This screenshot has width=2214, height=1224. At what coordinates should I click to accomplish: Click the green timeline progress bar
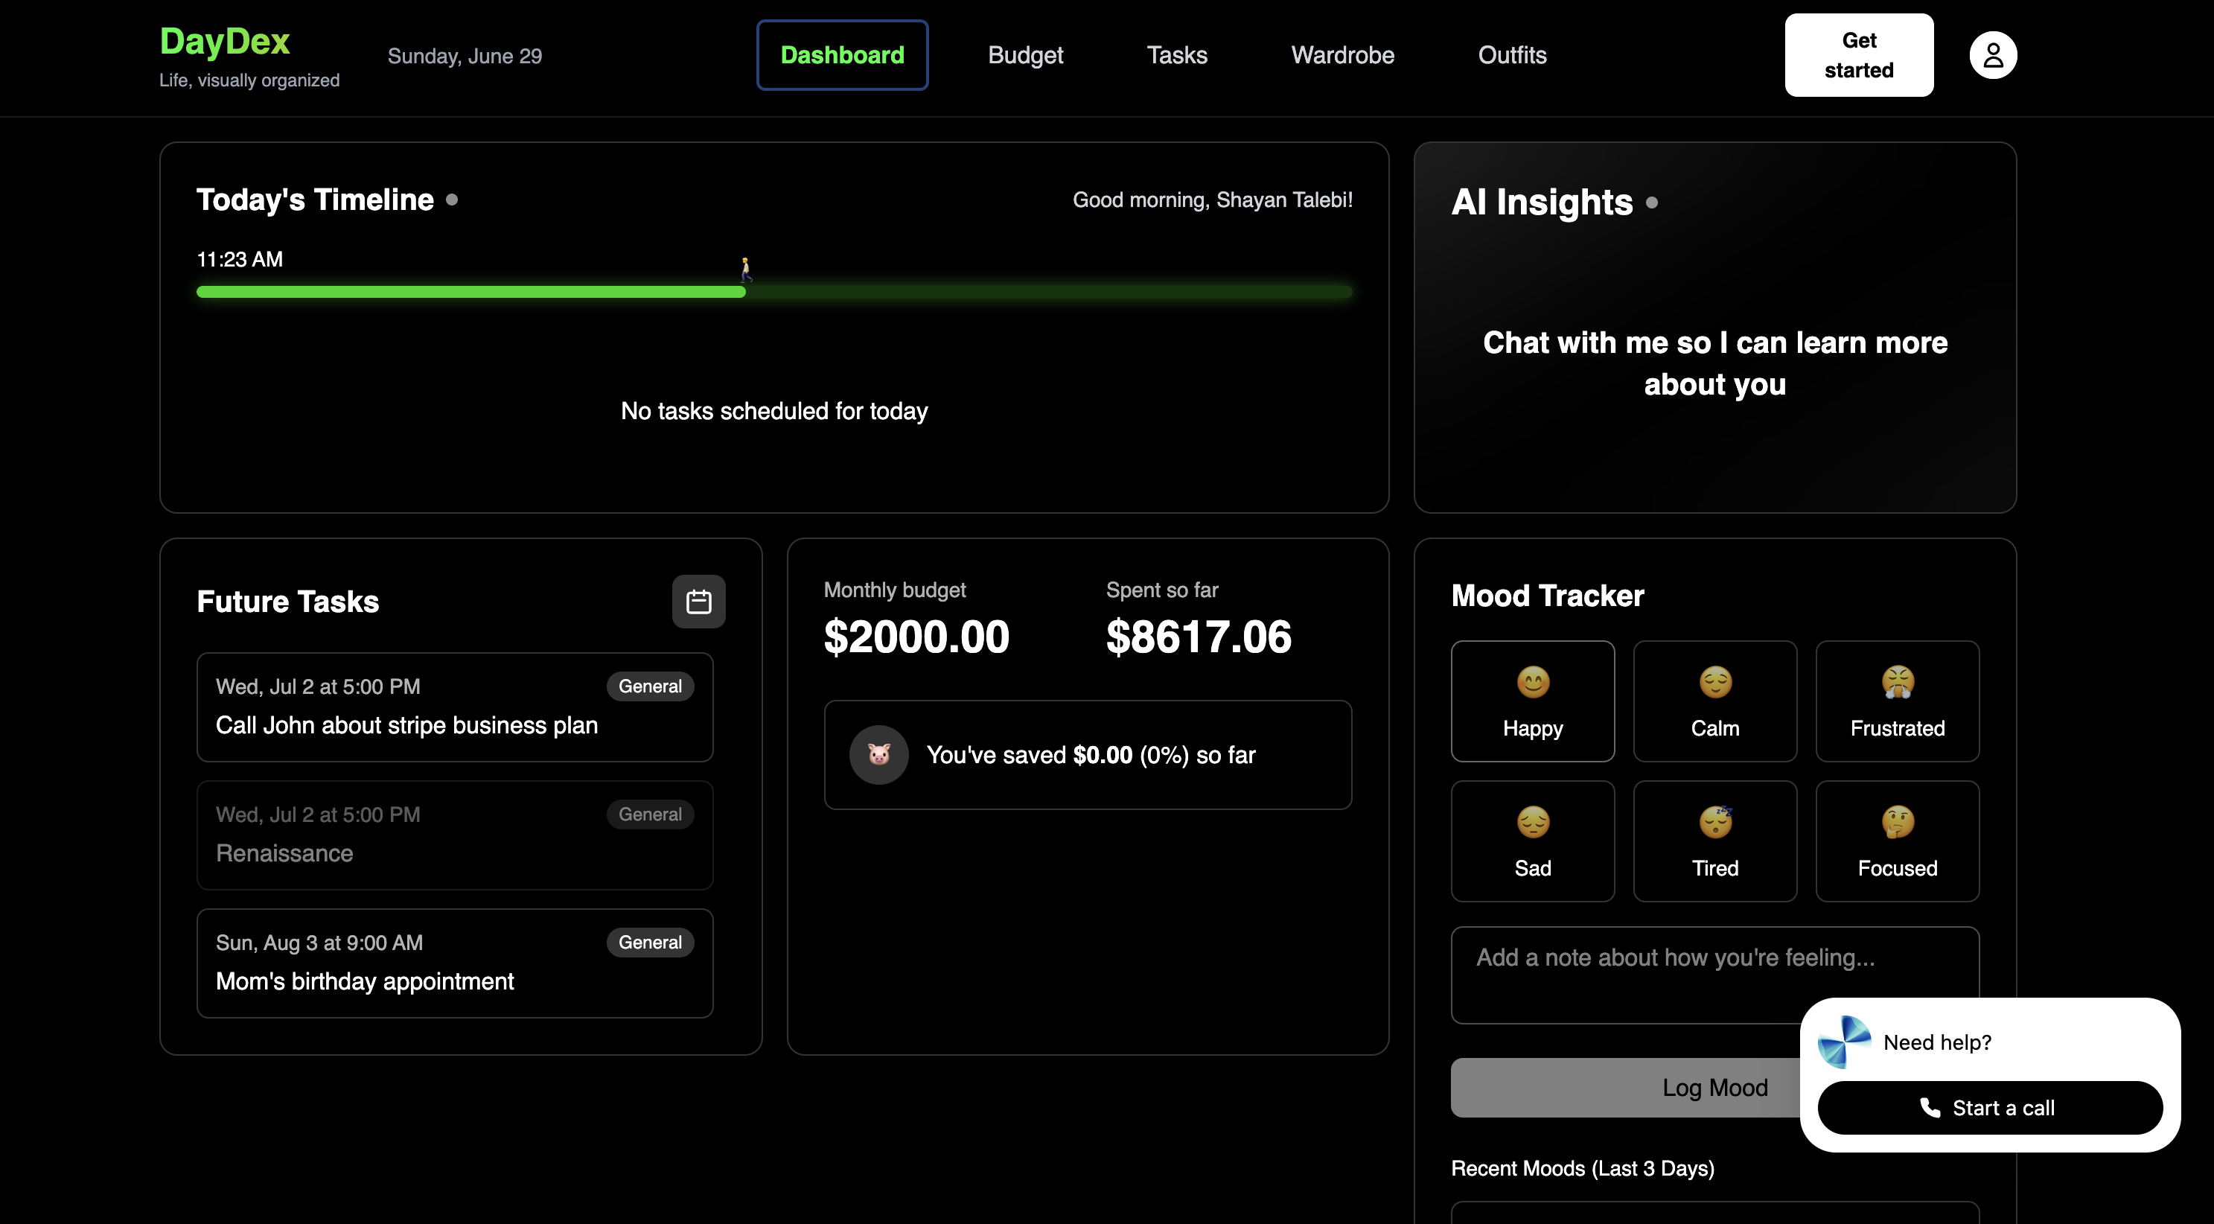(x=471, y=293)
